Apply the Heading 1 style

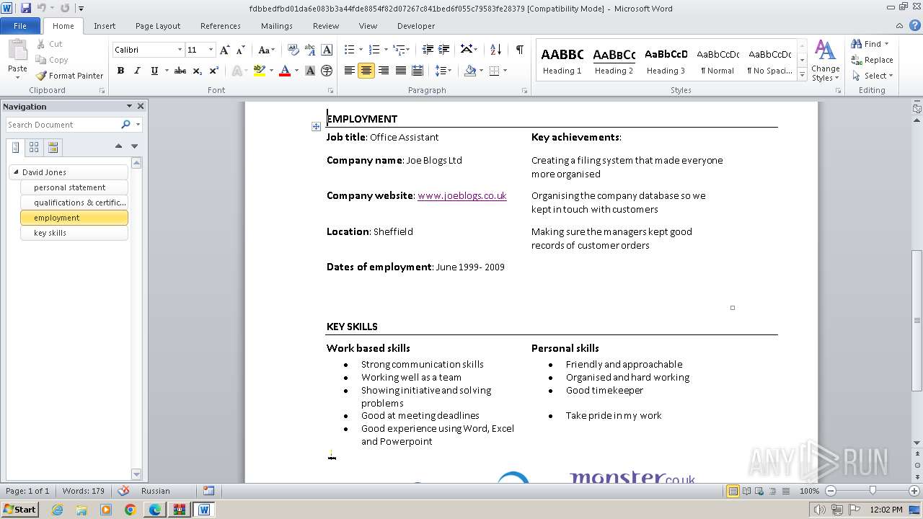point(562,60)
